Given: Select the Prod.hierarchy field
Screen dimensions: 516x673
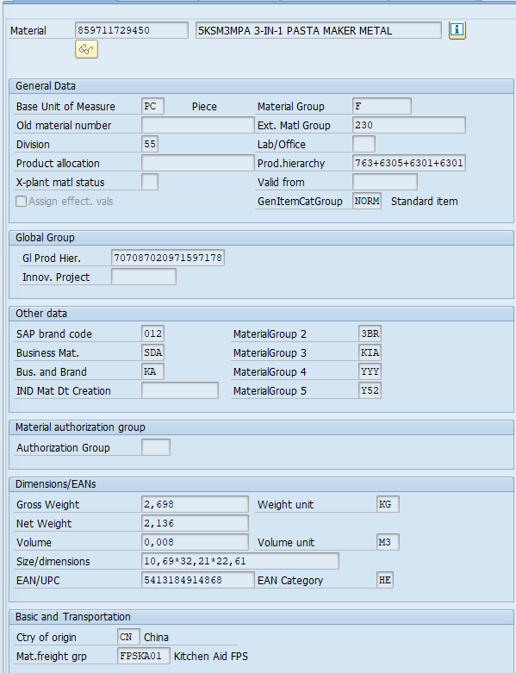Looking at the screenshot, I should click(x=409, y=163).
